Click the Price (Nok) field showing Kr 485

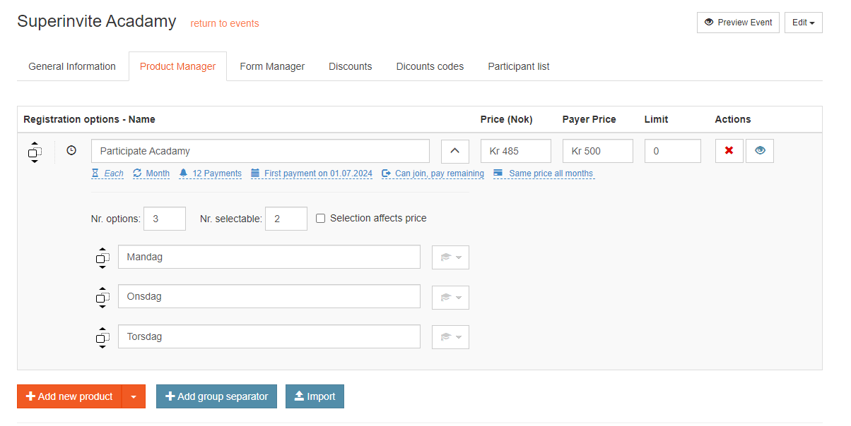515,151
